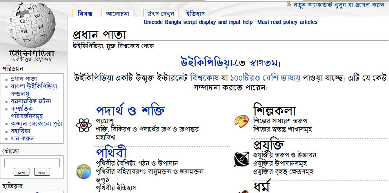Image resolution: width=389 pixels, height=193 pixels.
Task: Click the ভূপৃষ্ঠ text
Action: (x=102, y=179)
